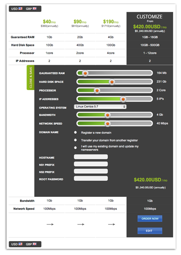Select GBP currency in the top switcher
Screen dimensions: 181x255
click(x=31, y=9)
